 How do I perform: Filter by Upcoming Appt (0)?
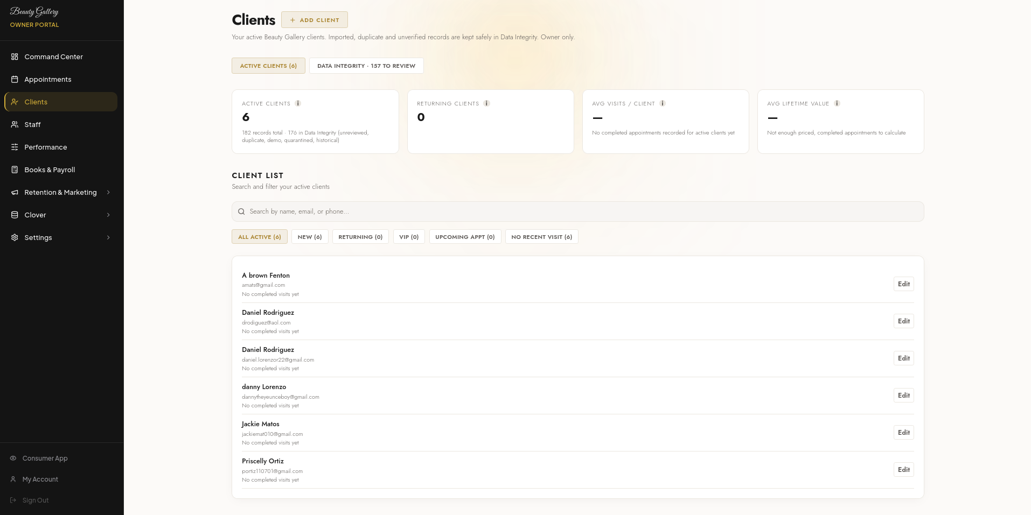coord(465,237)
